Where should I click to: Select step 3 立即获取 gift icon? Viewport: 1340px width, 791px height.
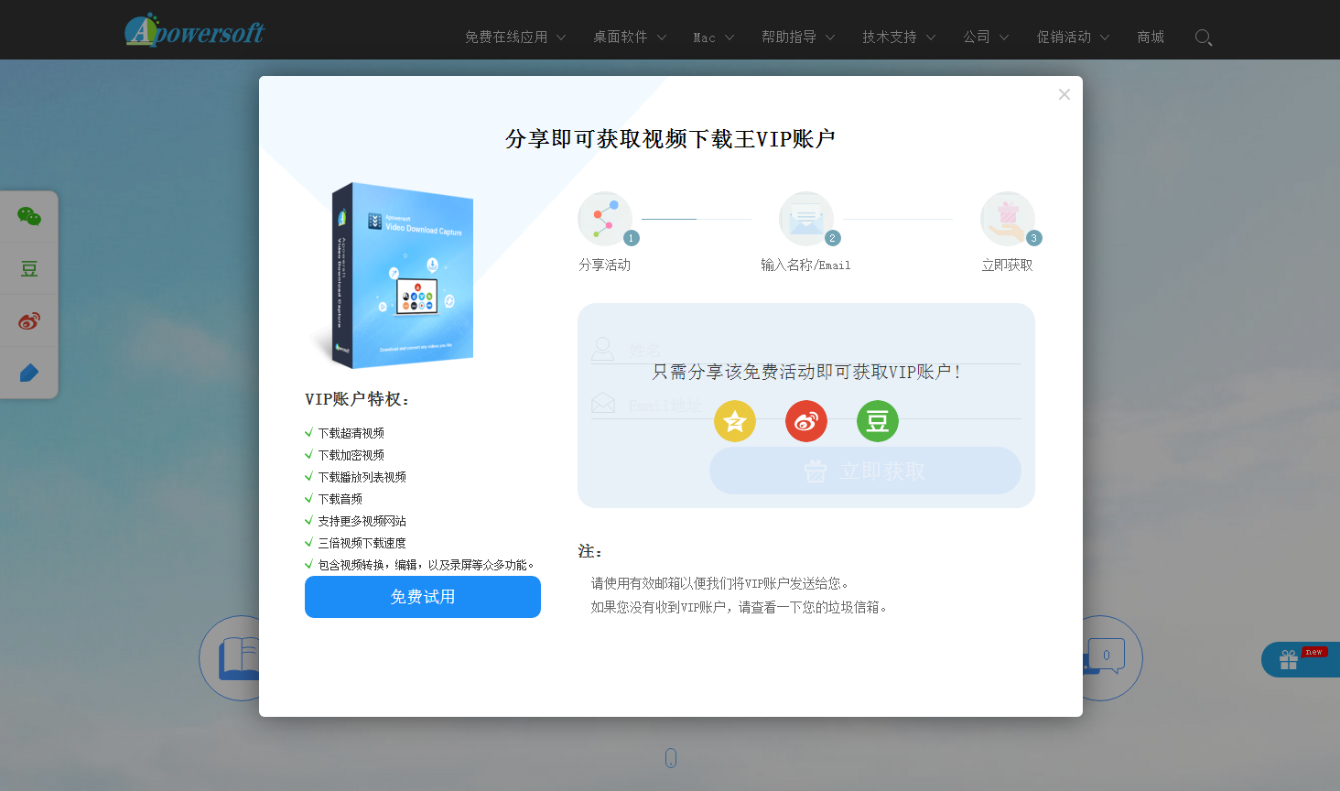coord(1007,219)
